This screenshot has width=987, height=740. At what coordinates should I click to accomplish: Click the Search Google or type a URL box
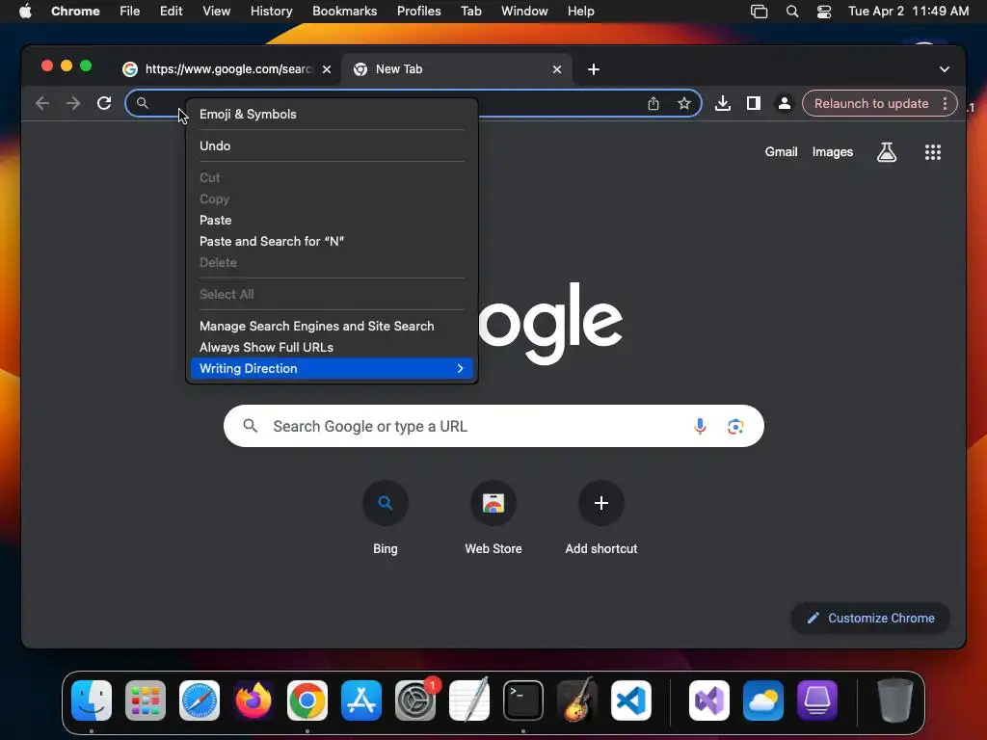coord(493,426)
